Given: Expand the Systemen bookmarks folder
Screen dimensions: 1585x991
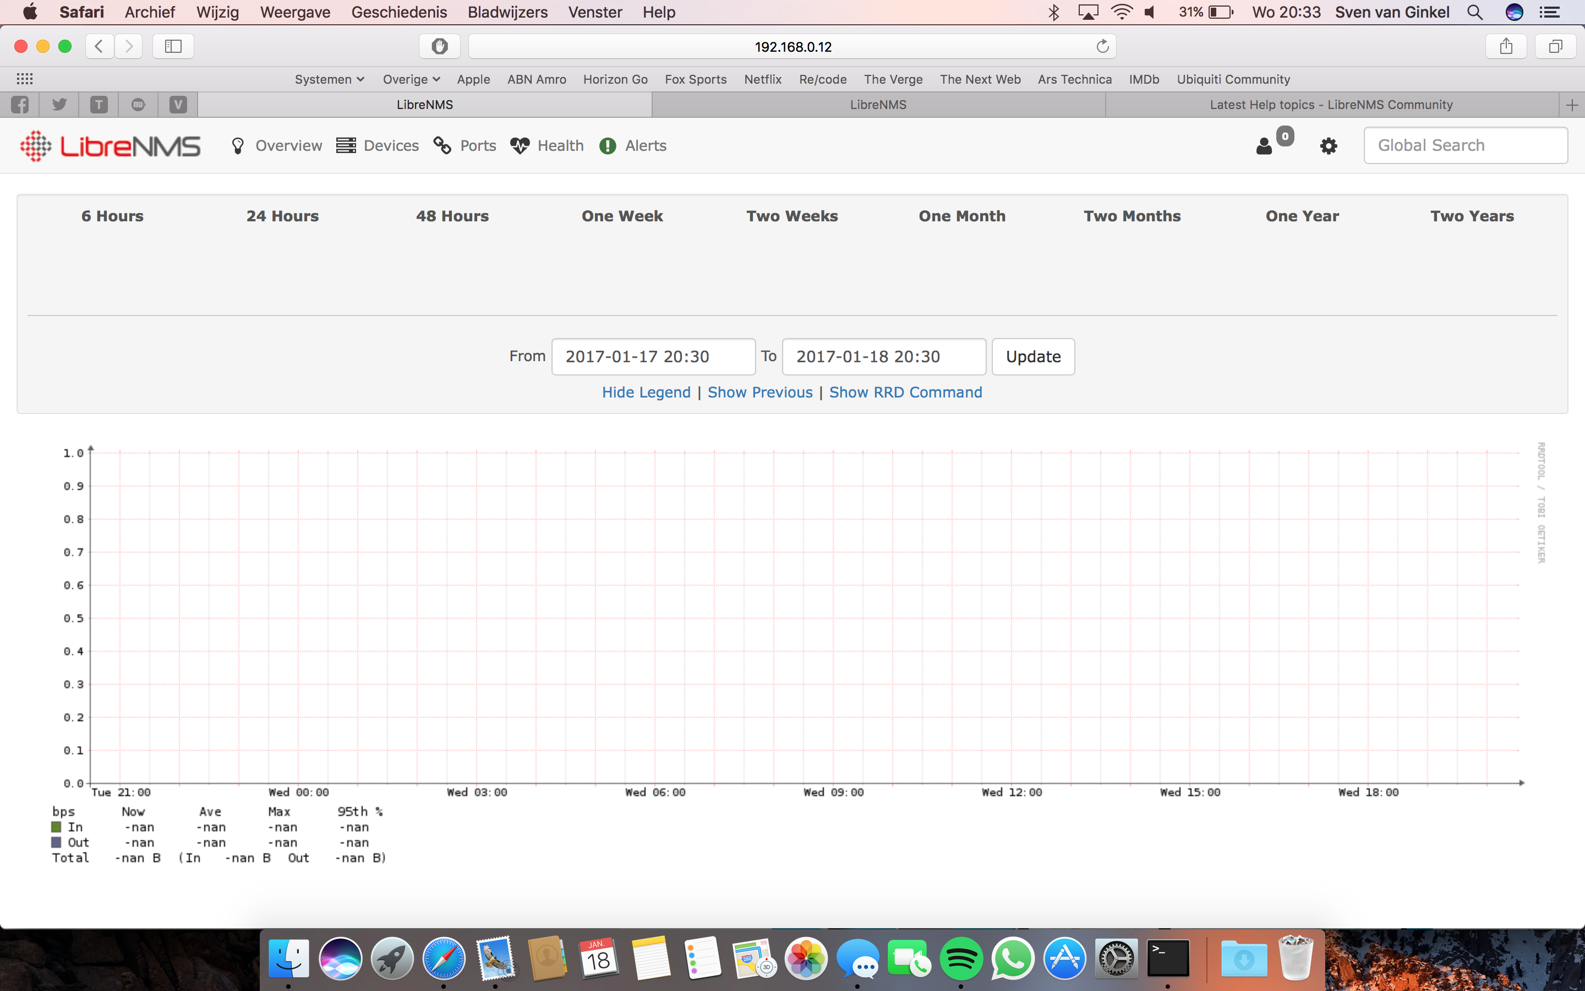Looking at the screenshot, I should pos(330,79).
